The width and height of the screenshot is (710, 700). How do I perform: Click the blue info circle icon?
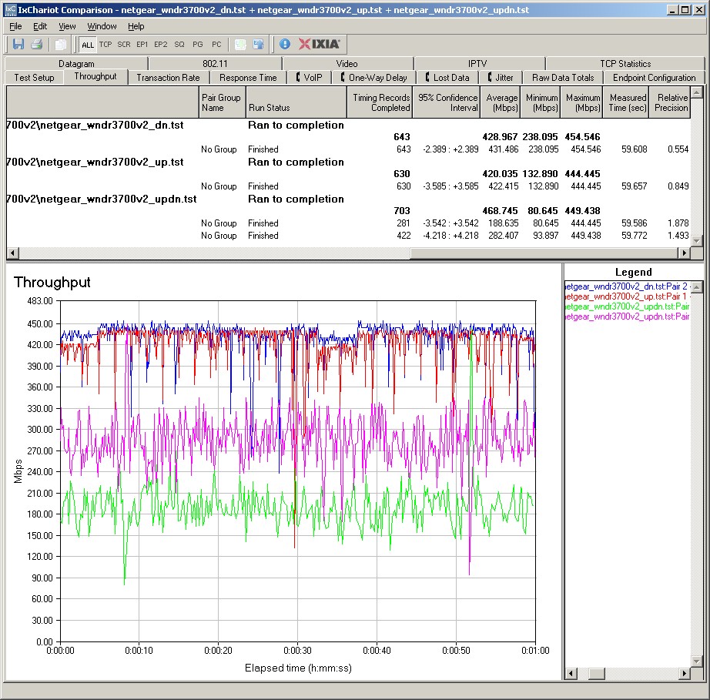point(284,44)
